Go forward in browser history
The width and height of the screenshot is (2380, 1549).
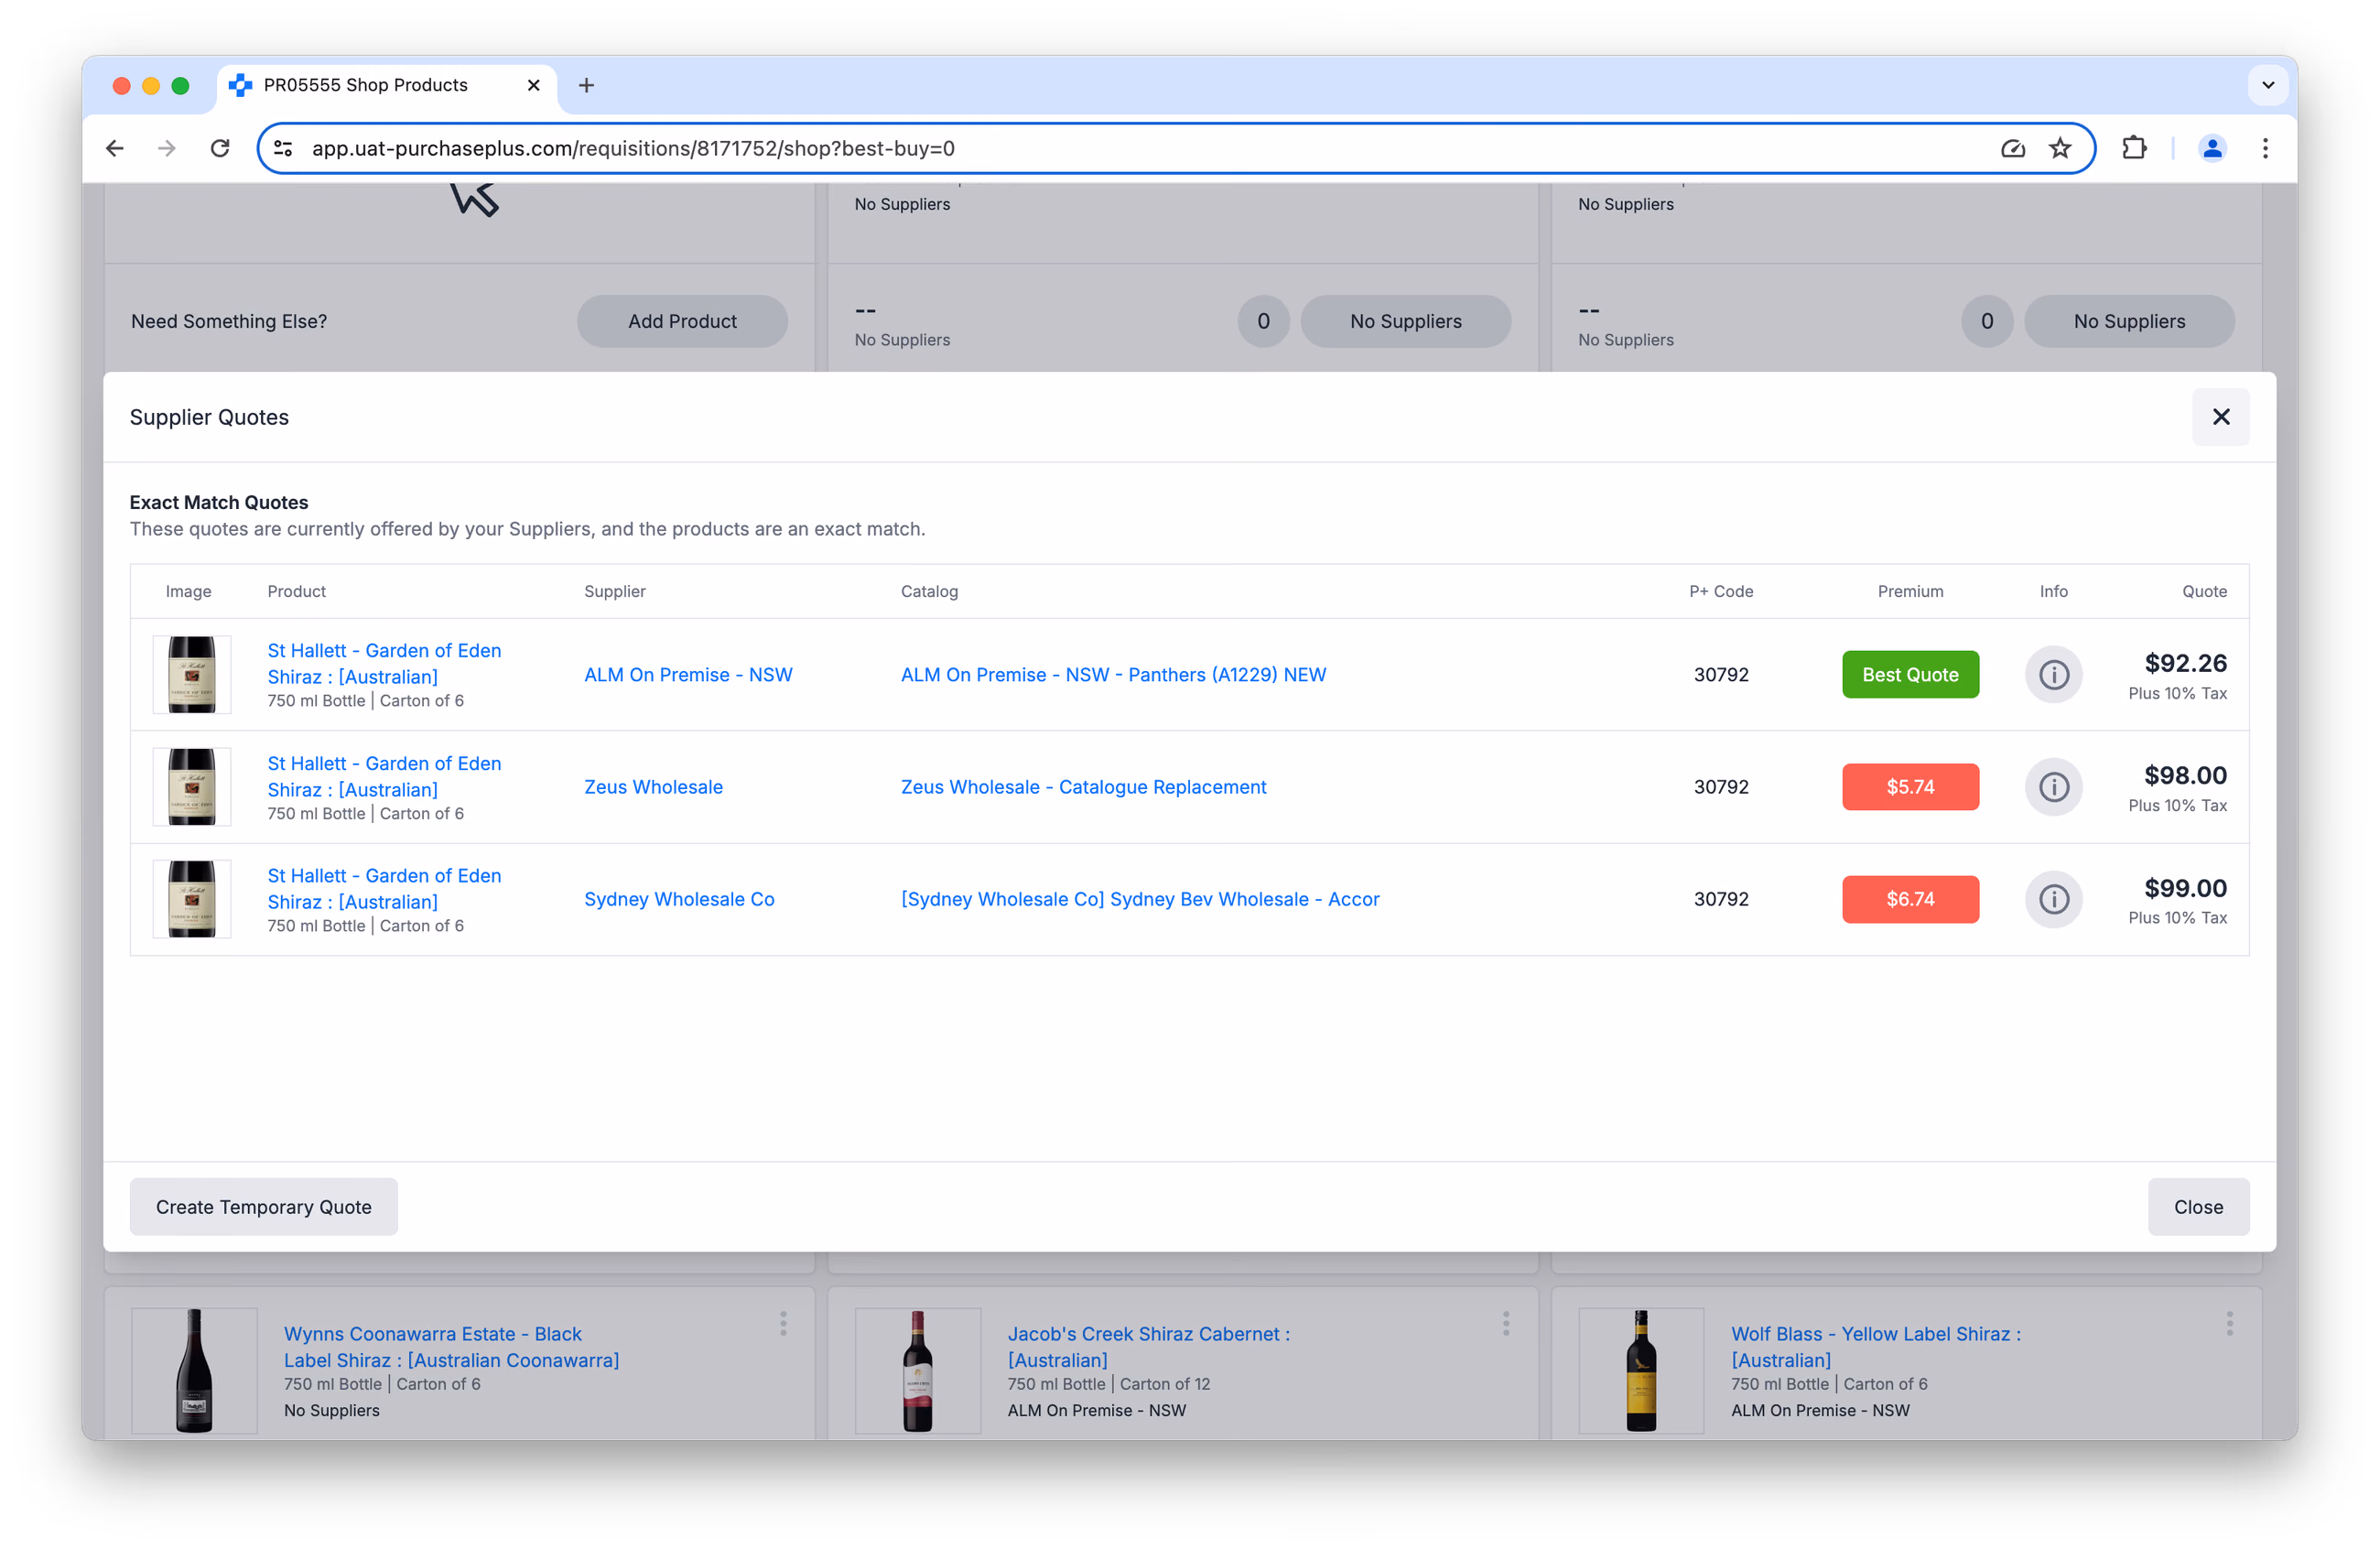click(x=167, y=148)
